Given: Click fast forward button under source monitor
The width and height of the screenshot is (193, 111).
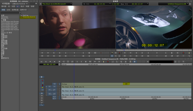Looking at the screenshot, I should (49, 53).
